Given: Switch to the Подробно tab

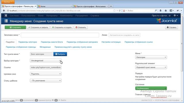Looking at the screenshot, I should [x=10, y=42].
